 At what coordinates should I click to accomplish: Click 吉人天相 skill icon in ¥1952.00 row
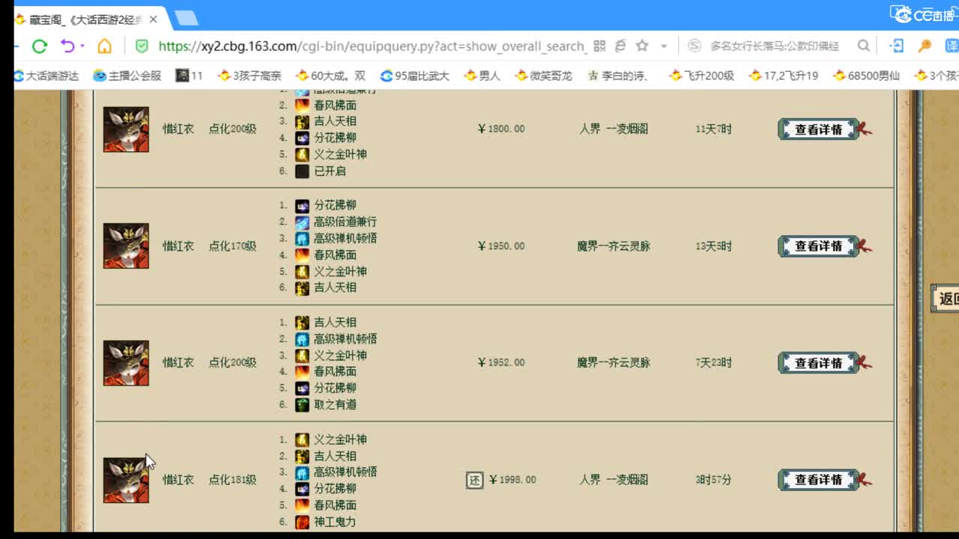point(302,322)
